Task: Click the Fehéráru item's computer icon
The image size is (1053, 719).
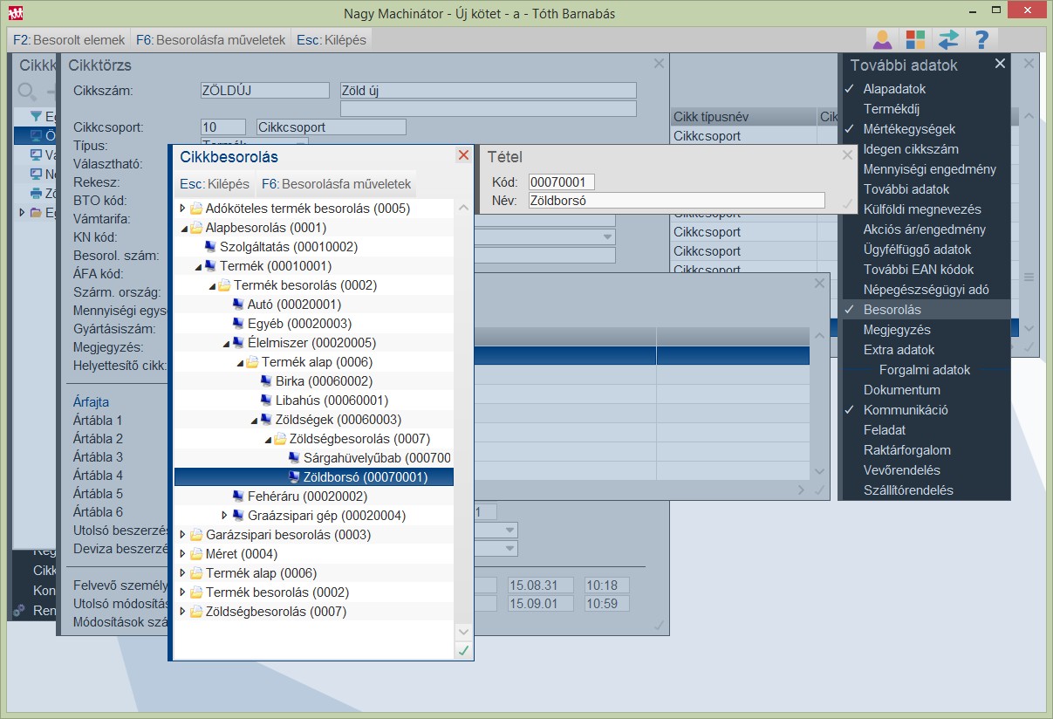Action: [x=238, y=496]
